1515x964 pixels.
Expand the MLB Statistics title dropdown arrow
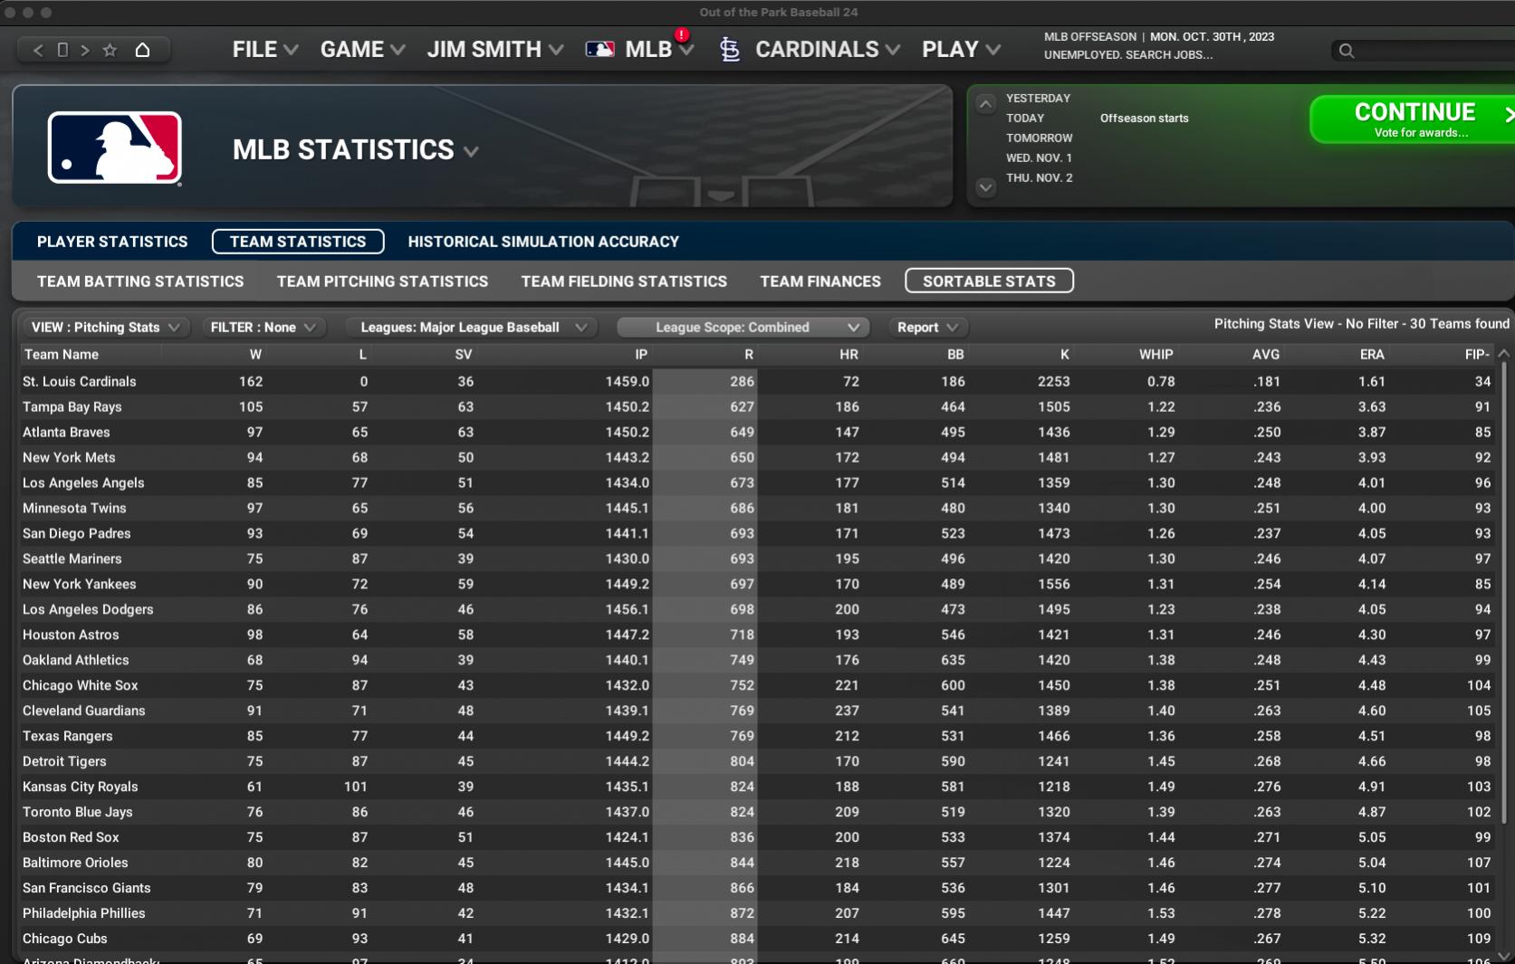471,151
